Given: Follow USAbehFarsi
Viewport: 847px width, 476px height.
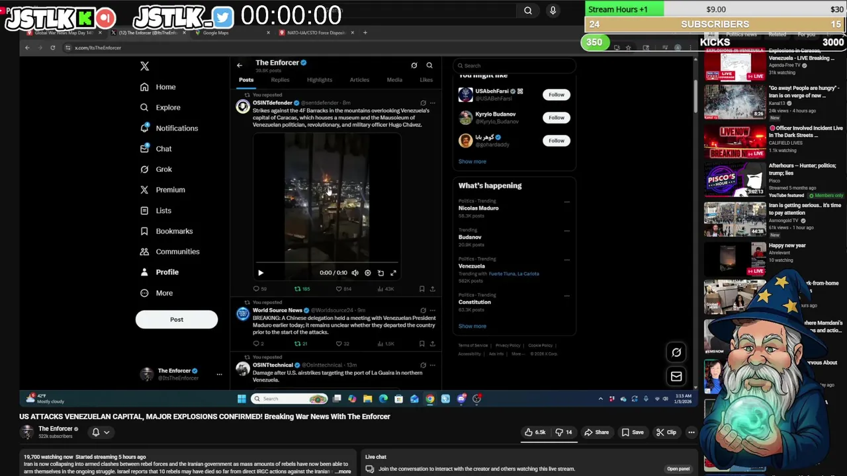Looking at the screenshot, I should point(557,95).
